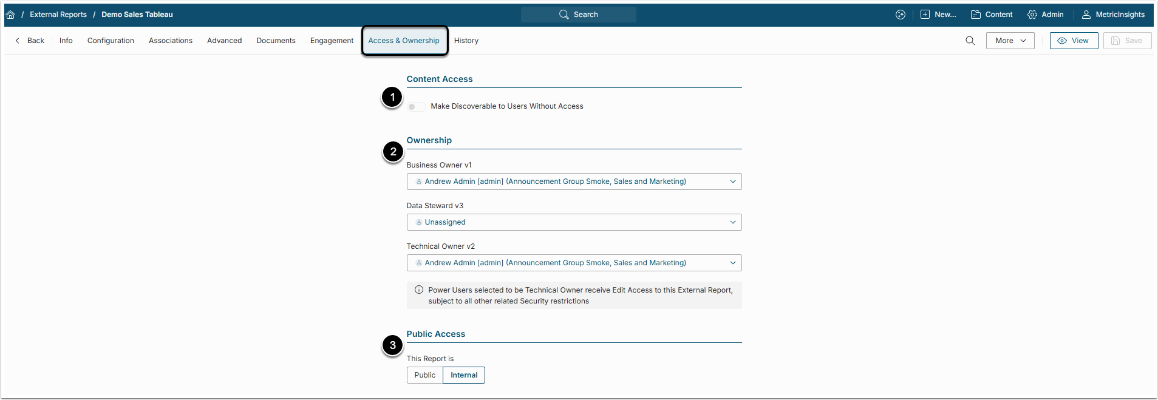Click the Content Access section heading
1158x400 pixels.
(x=440, y=79)
